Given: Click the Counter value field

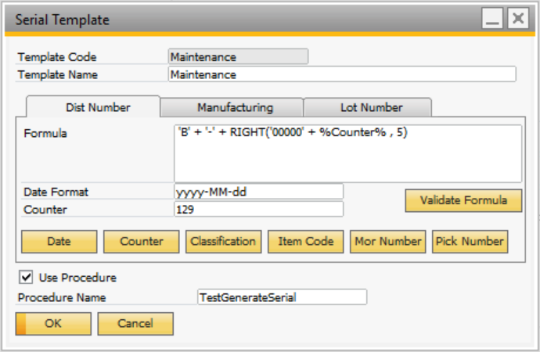Looking at the screenshot, I should [x=258, y=209].
